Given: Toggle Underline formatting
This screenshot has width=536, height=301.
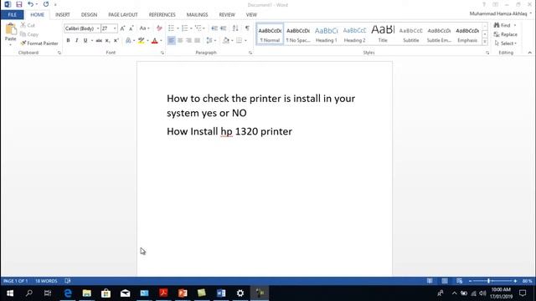Looking at the screenshot, I should coord(85,41).
